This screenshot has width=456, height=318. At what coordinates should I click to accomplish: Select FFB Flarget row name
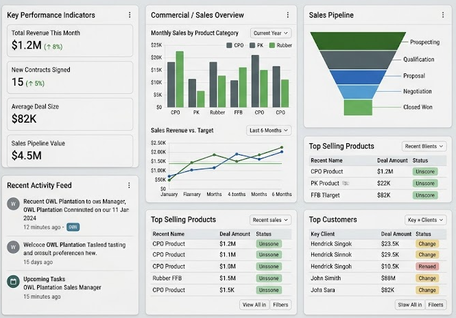pyautogui.click(x=325, y=195)
